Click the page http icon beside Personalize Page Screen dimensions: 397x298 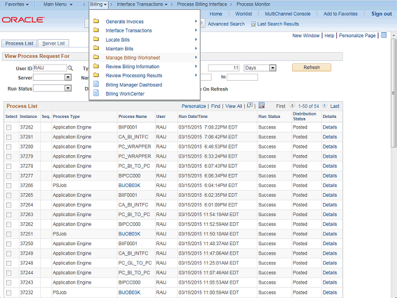click(x=384, y=35)
